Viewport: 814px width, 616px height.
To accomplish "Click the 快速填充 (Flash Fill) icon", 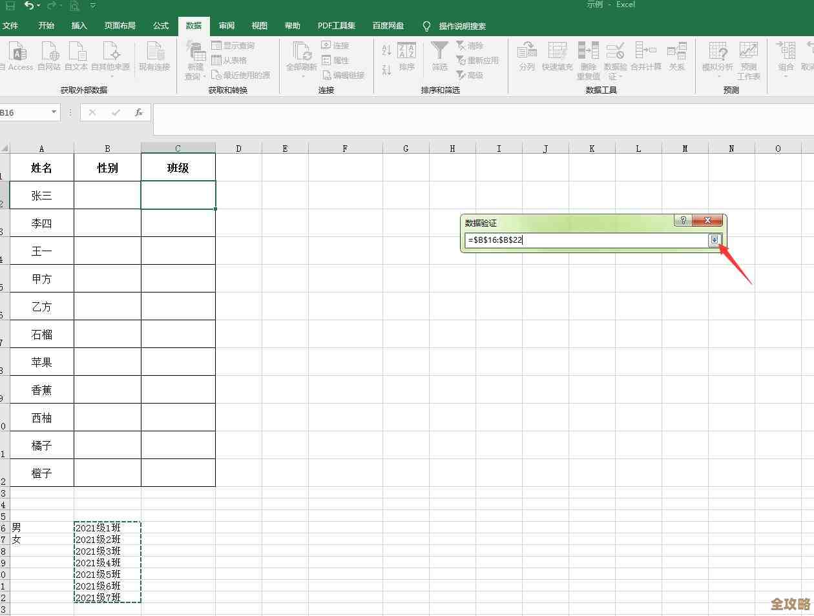I will [x=557, y=51].
